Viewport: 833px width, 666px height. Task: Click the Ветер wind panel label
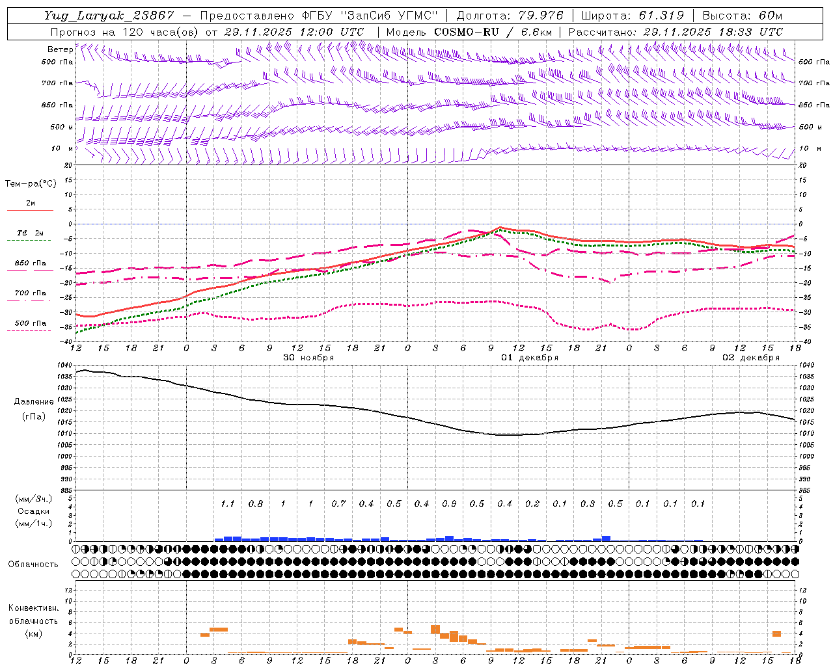[60, 49]
